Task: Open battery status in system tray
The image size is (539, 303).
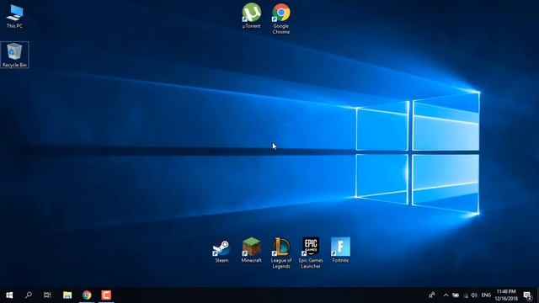Action: click(456, 295)
